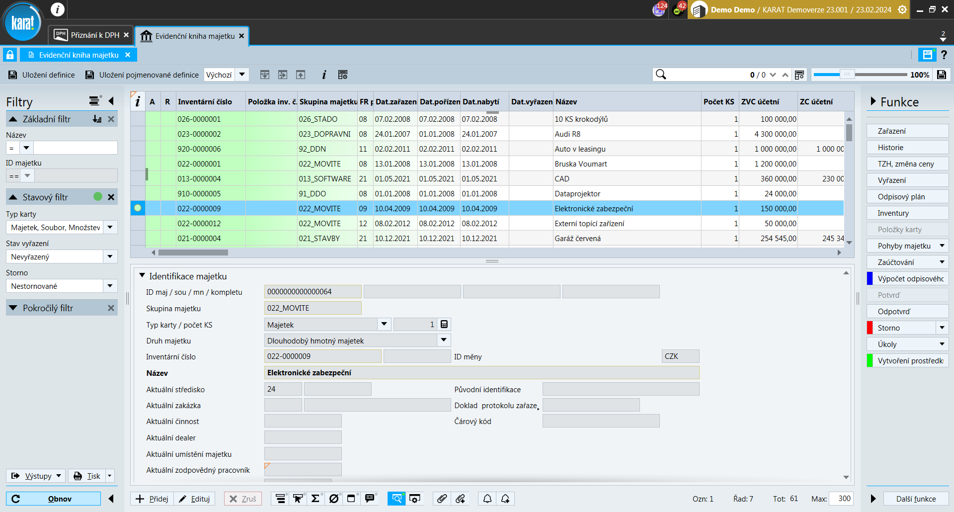Viewport: 954px width, 512px height.
Task: Toggle the highlighted search-preview button in bottom toolbar
Action: (397, 499)
